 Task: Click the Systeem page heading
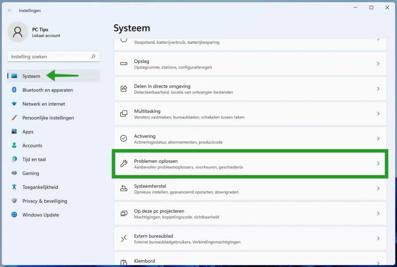pos(131,28)
